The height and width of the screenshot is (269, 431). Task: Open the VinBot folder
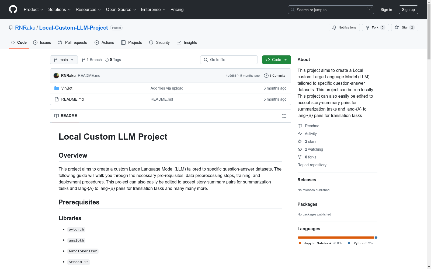click(67, 88)
